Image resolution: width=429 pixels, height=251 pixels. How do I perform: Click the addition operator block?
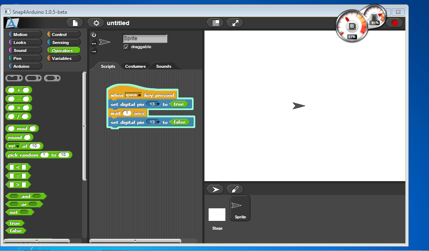tap(18, 90)
